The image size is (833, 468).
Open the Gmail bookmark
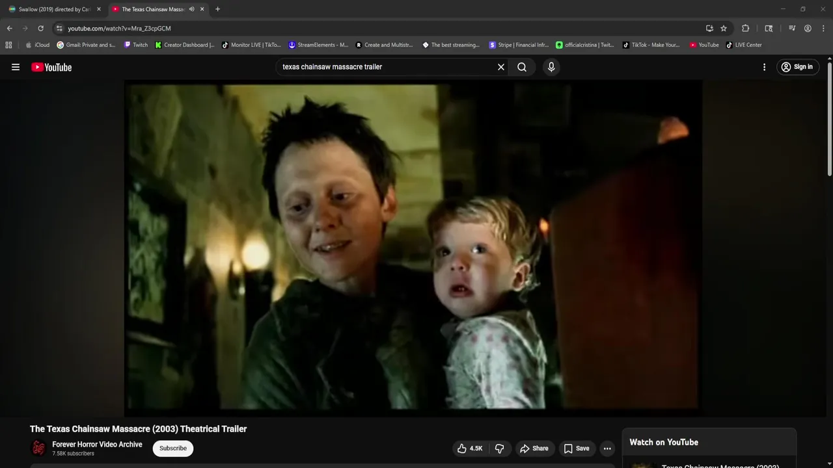pyautogui.click(x=86, y=45)
